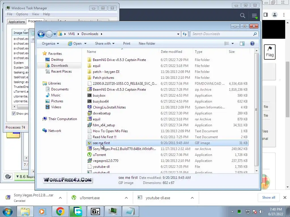The height and width of the screenshot is (217, 290).
Task: Select the How To Open Nfo Files document
Action: coord(110,131)
